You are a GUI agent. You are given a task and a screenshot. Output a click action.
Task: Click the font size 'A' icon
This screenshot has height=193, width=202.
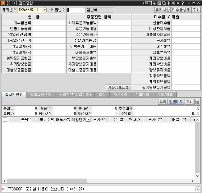tap(178, 3)
